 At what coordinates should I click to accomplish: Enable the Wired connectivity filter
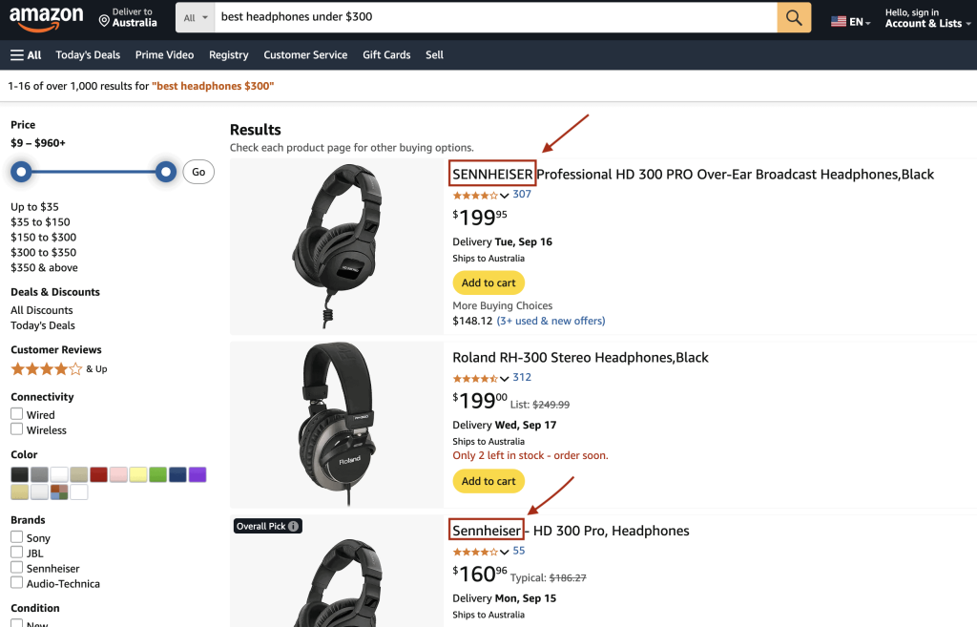pyautogui.click(x=16, y=414)
